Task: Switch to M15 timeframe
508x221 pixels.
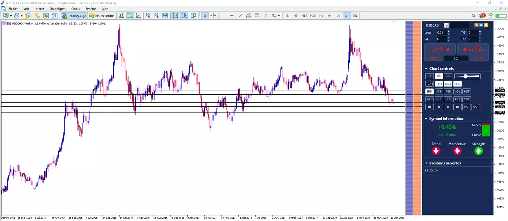Action: 304,16
